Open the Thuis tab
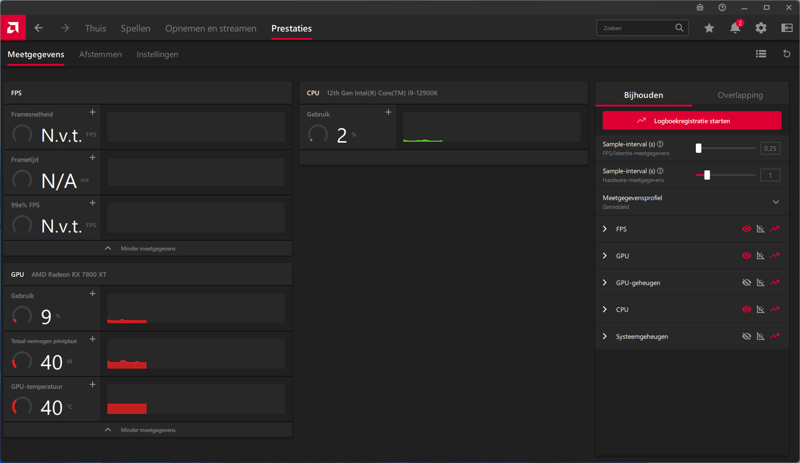 (x=95, y=28)
